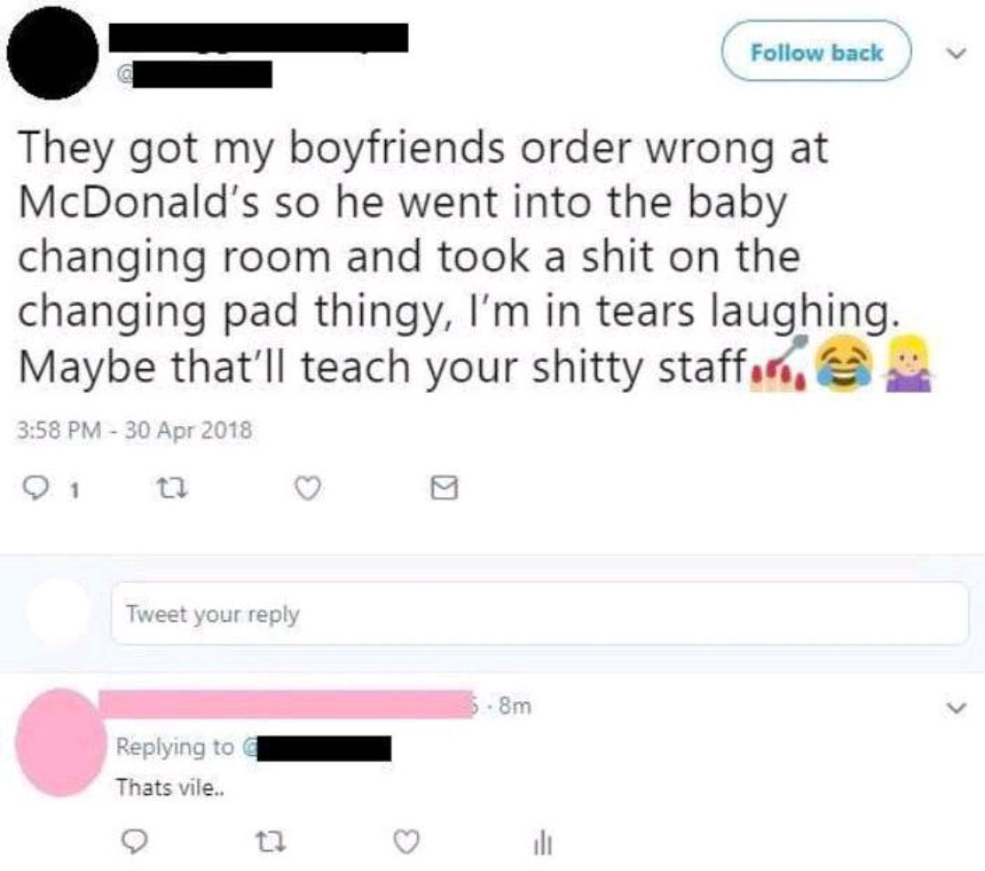The height and width of the screenshot is (871, 985).
Task: Click the 8m reply timestamp
Action: (x=515, y=706)
